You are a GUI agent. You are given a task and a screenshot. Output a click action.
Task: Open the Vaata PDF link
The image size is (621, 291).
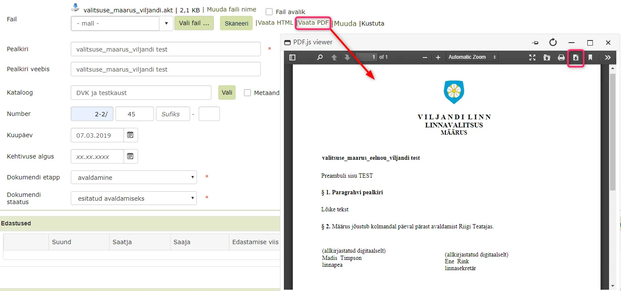[313, 23]
